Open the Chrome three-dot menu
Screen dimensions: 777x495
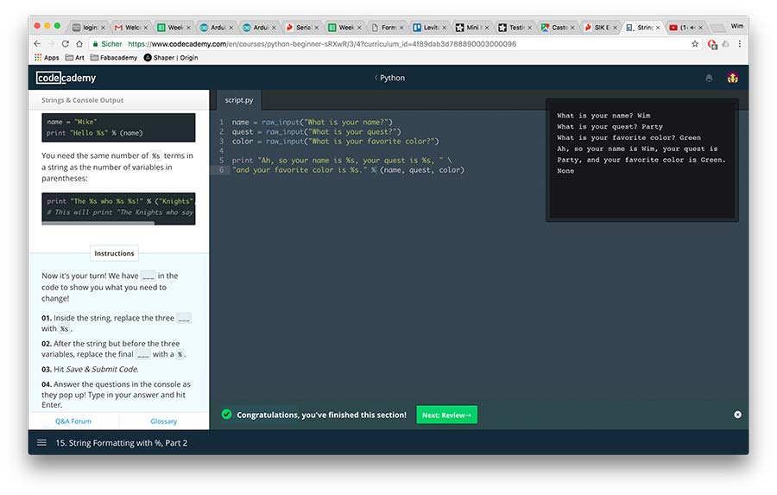740,44
